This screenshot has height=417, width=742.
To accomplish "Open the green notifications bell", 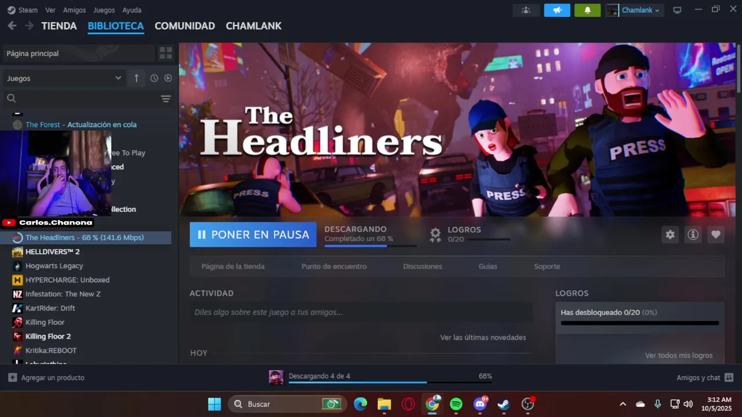I will [587, 10].
